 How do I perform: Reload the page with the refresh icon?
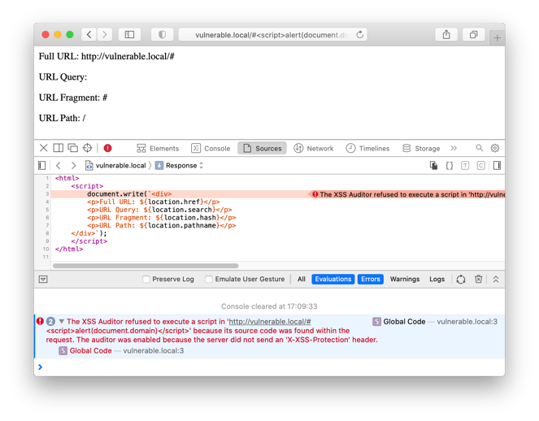[359, 35]
